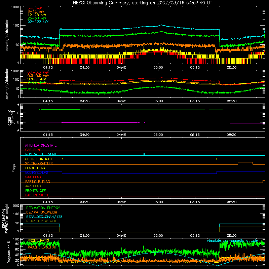Select the FLARE_FLAG label
Screen dimensions: 269x269
click(x=35, y=168)
